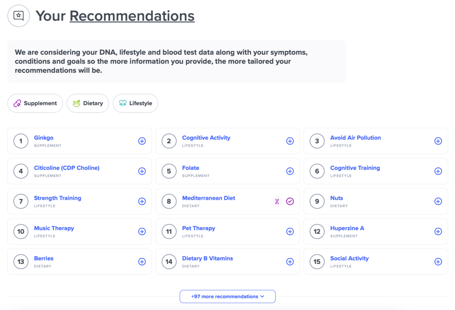Screen dimensions: 455x310
Task: Click the plus icon on the Ginkgo card
Action: pos(142,141)
